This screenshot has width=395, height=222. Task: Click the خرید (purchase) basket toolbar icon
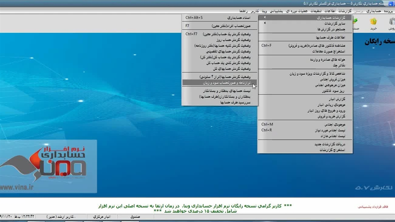pos(373,23)
